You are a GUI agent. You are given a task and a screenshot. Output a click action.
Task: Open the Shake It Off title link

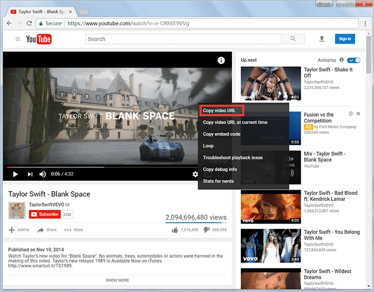pyautogui.click(x=328, y=72)
